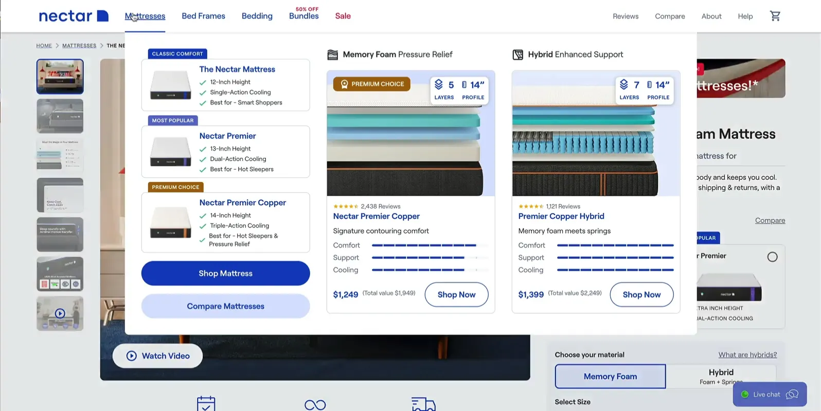Click the 1,121 Reviews rating
This screenshot has width=821, height=411.
(549, 207)
